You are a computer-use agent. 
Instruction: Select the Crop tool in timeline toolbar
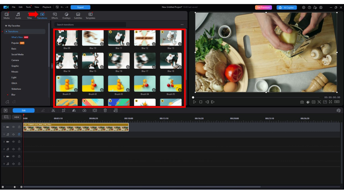[63, 110]
